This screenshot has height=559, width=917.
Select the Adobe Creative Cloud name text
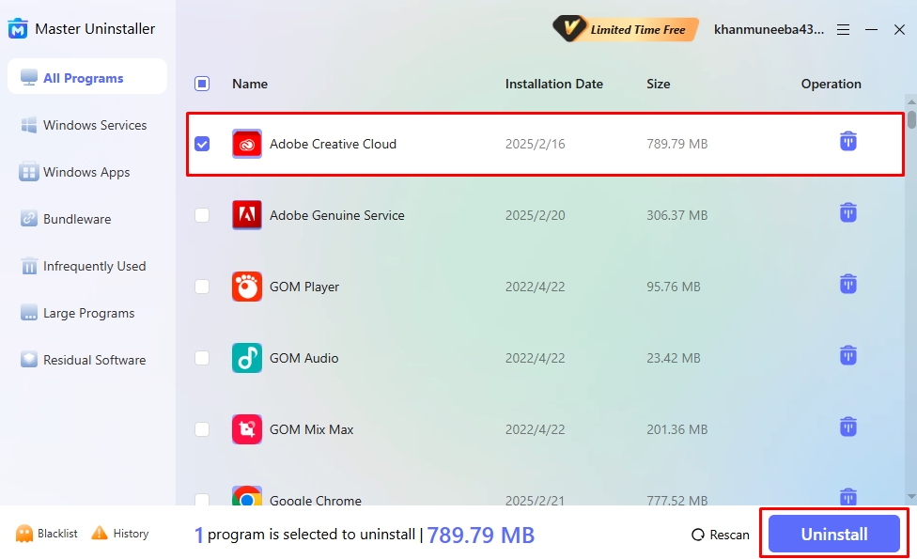(333, 144)
